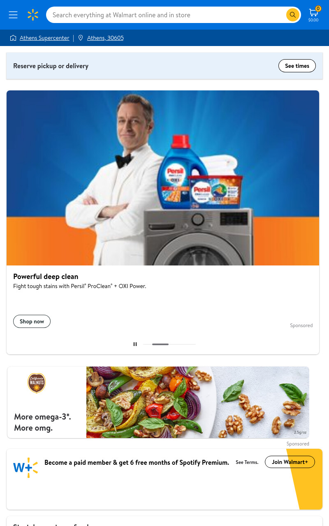329x526 pixels.
Task: Select the first carousel slide indicator
Action: 147,344
